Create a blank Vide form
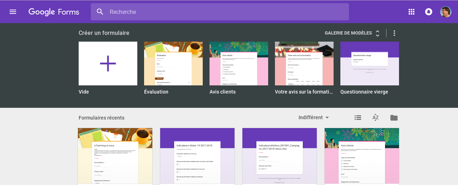 click(108, 64)
